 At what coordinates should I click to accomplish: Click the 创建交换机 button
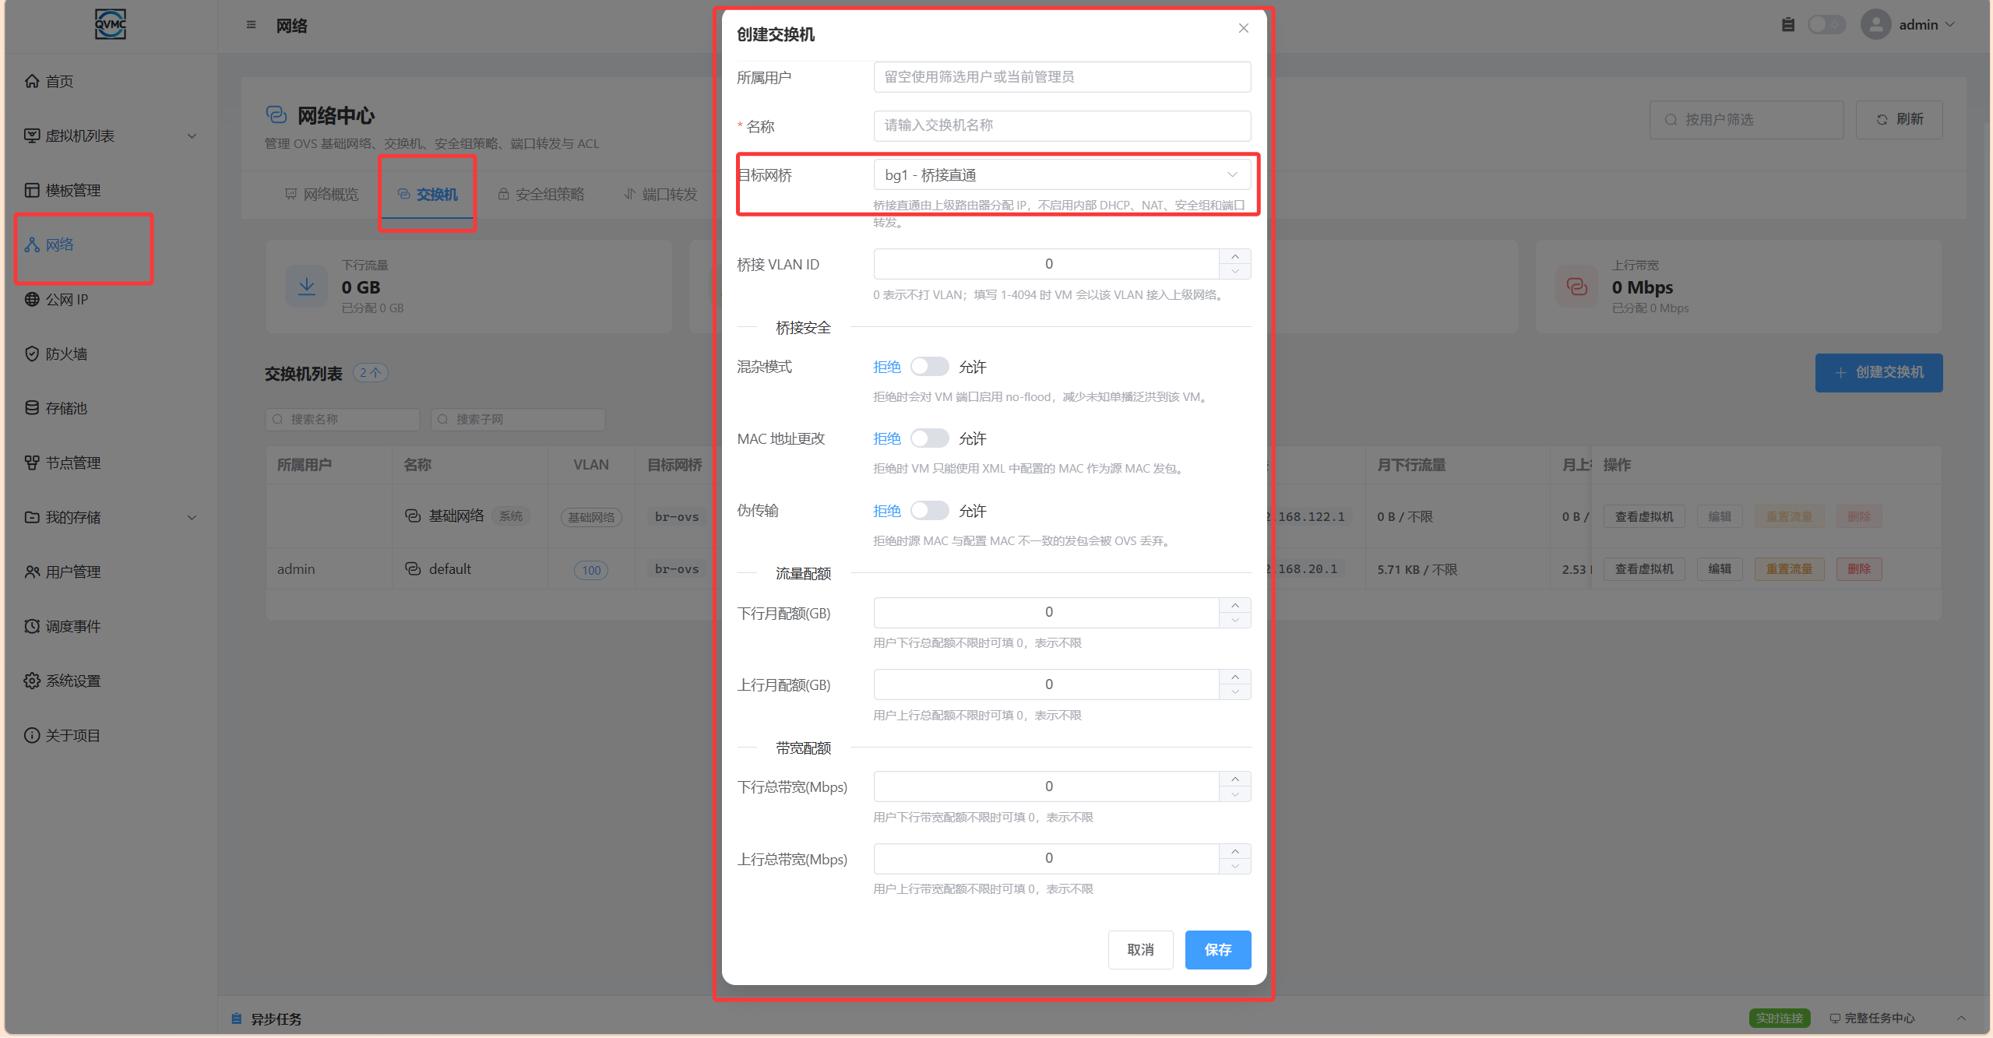click(1879, 372)
